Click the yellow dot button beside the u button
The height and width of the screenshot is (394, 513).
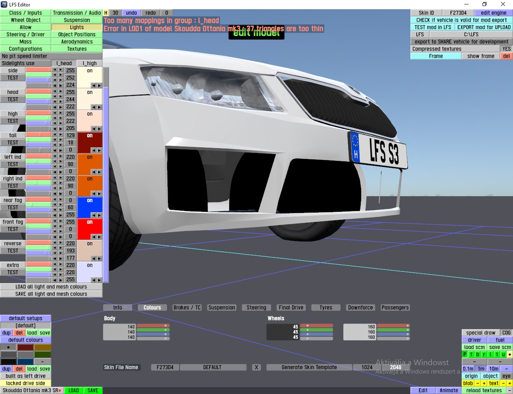point(510,354)
